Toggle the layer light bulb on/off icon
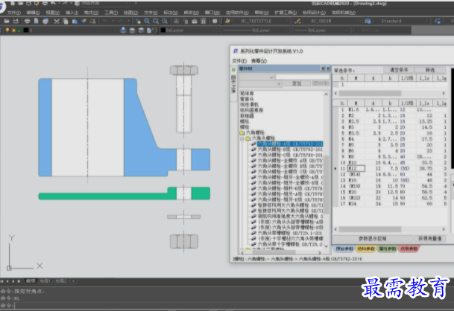Screen dimensions: 454x311 click(x=7, y=31)
